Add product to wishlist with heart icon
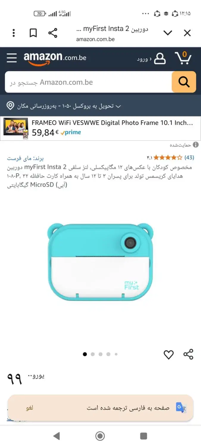This screenshot has width=201, height=448. pyautogui.click(x=169, y=355)
